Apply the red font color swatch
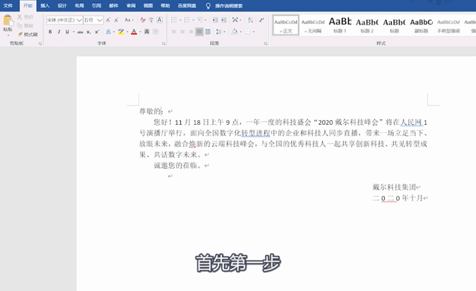 [x=134, y=32]
